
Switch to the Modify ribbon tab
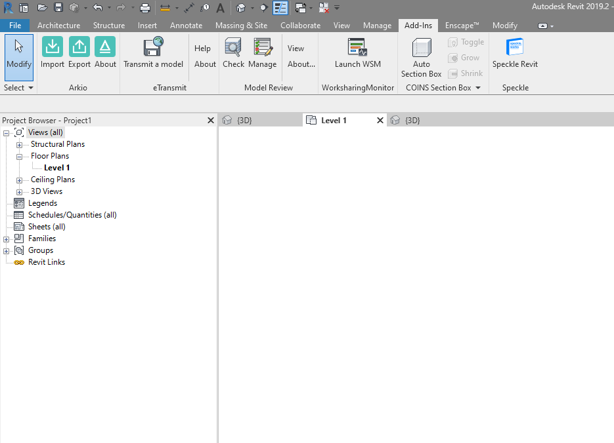pyautogui.click(x=505, y=26)
